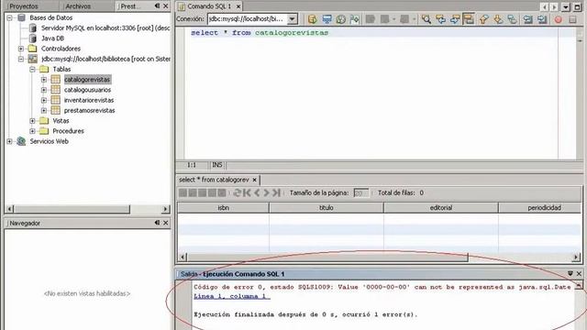The width and height of the screenshot is (587, 330).
Task: Jump to the previous search occurrence icon
Action: pyautogui.click(x=440, y=19)
